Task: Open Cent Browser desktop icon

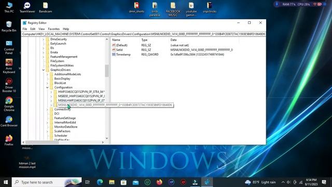Action: tap(9, 121)
